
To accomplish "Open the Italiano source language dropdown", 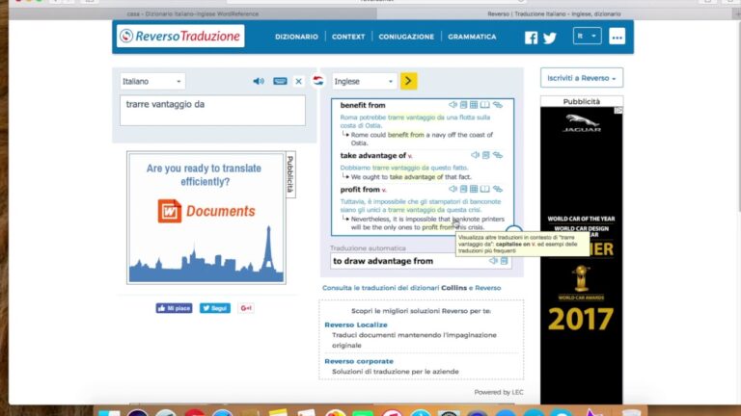I will click(152, 81).
